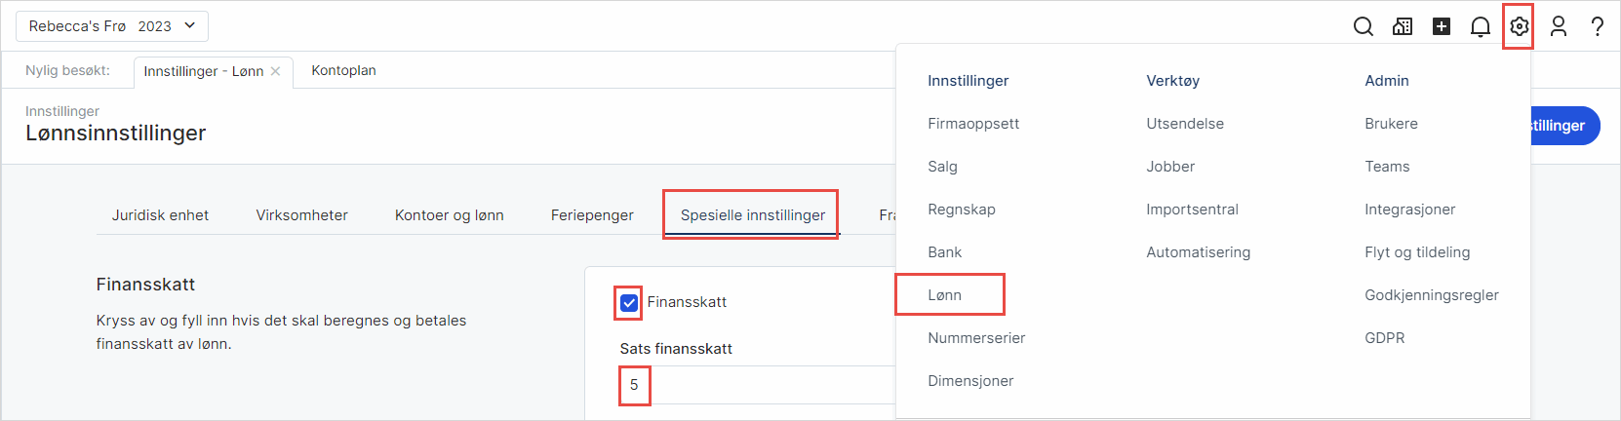The width and height of the screenshot is (1621, 421).
Task: Click the search magnifier icon
Action: [1364, 26]
